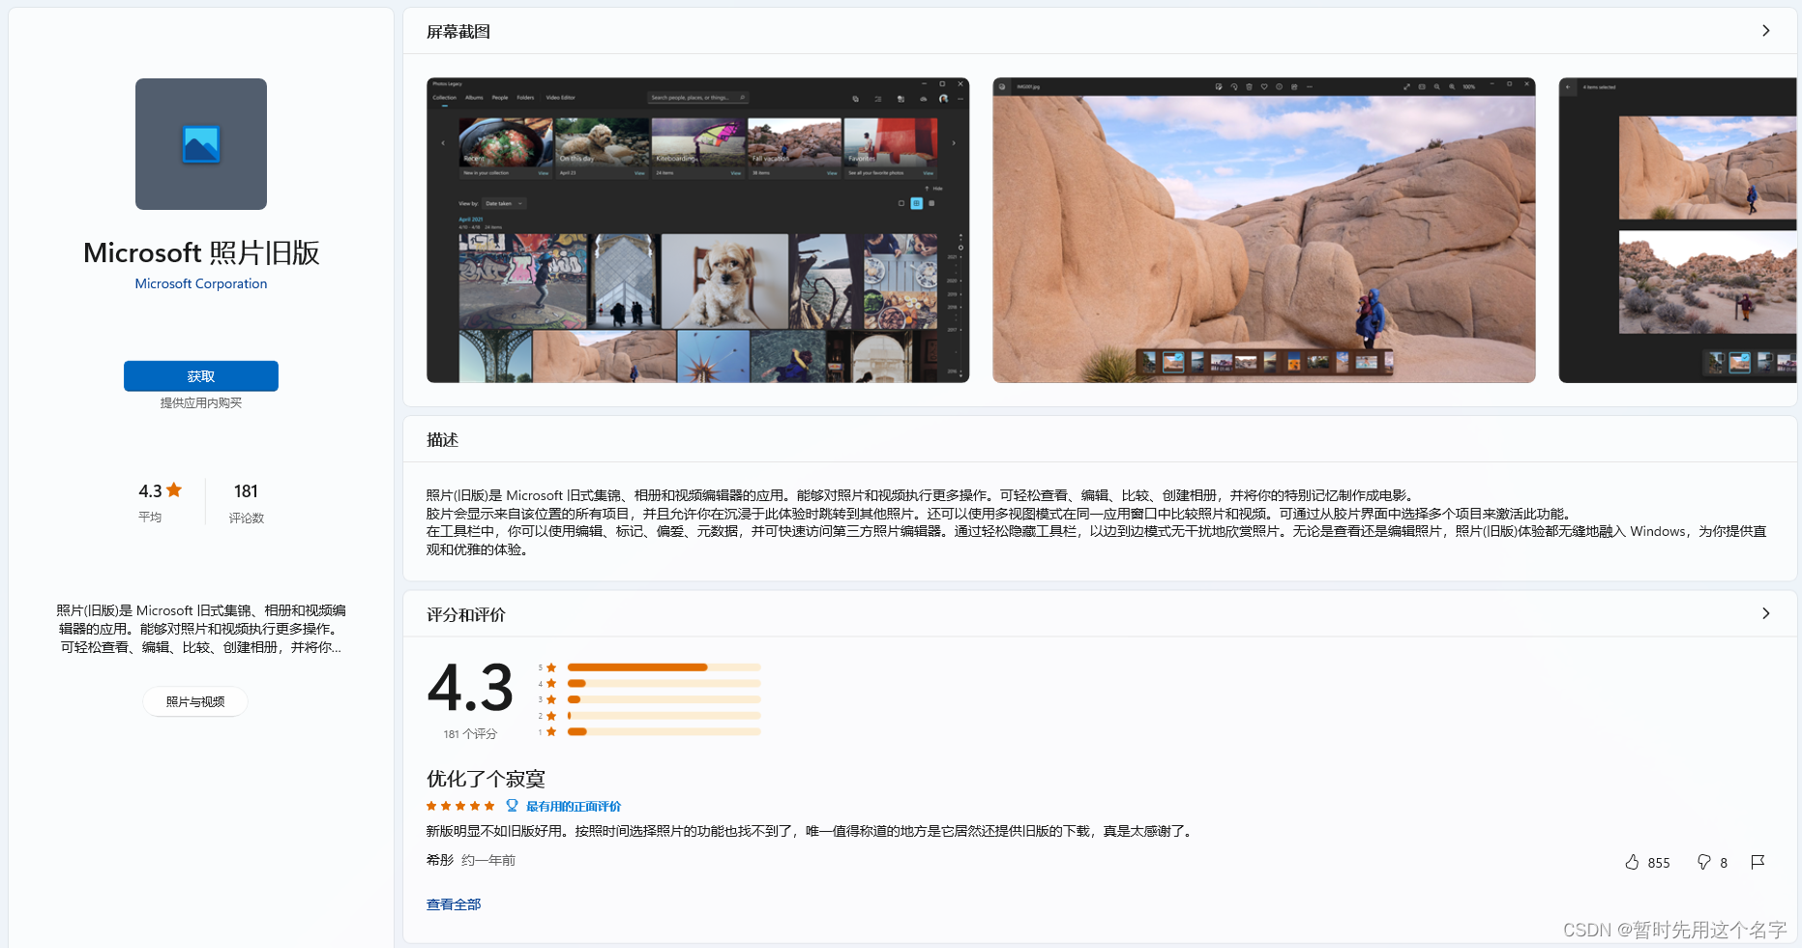Open the second screenshot of desert rocks
The width and height of the screenshot is (1802, 948).
coord(1263,230)
